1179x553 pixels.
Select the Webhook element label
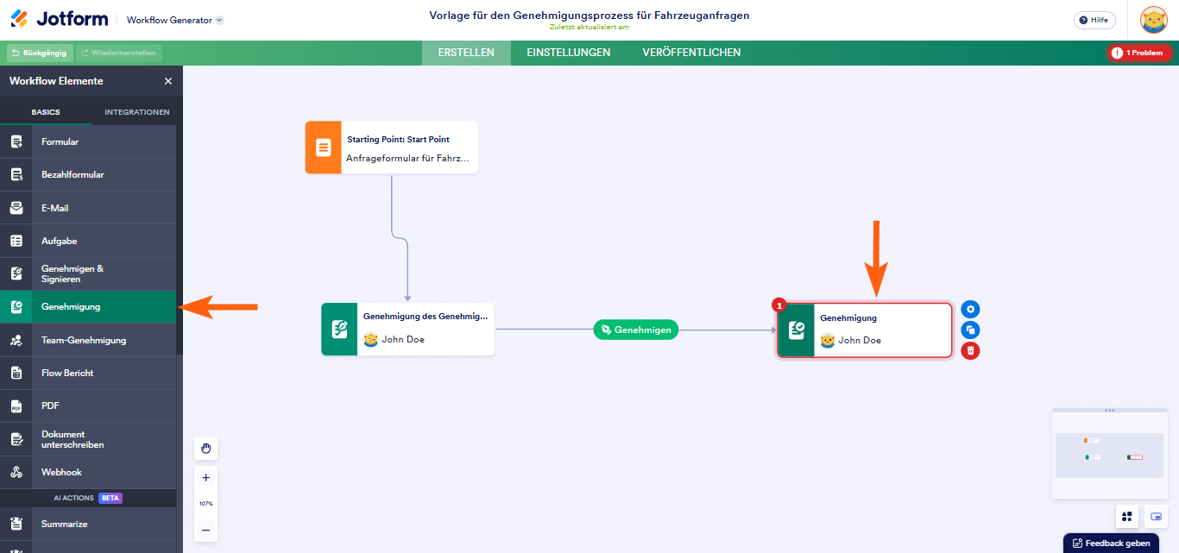[x=61, y=472]
